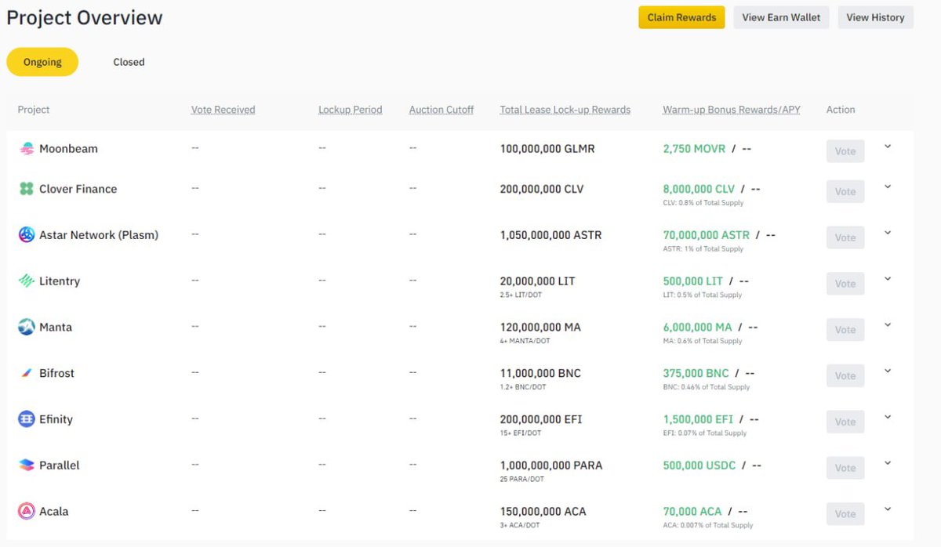
Task: Click the Astar Network logo icon
Action: pyautogui.click(x=27, y=234)
